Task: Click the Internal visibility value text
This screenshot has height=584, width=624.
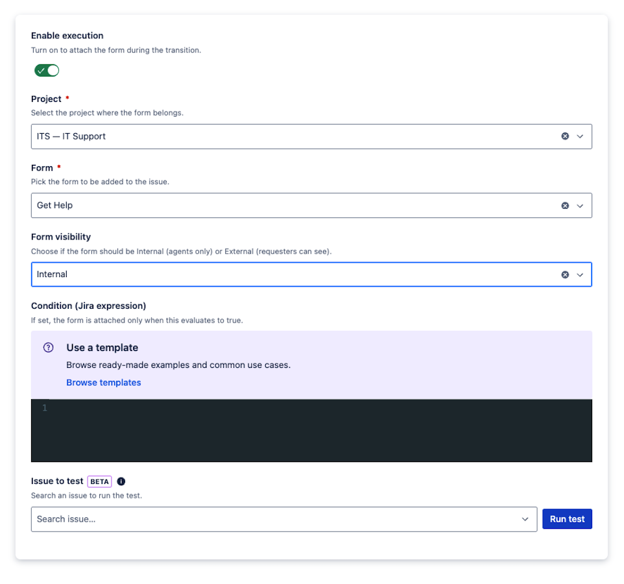Action: [53, 274]
